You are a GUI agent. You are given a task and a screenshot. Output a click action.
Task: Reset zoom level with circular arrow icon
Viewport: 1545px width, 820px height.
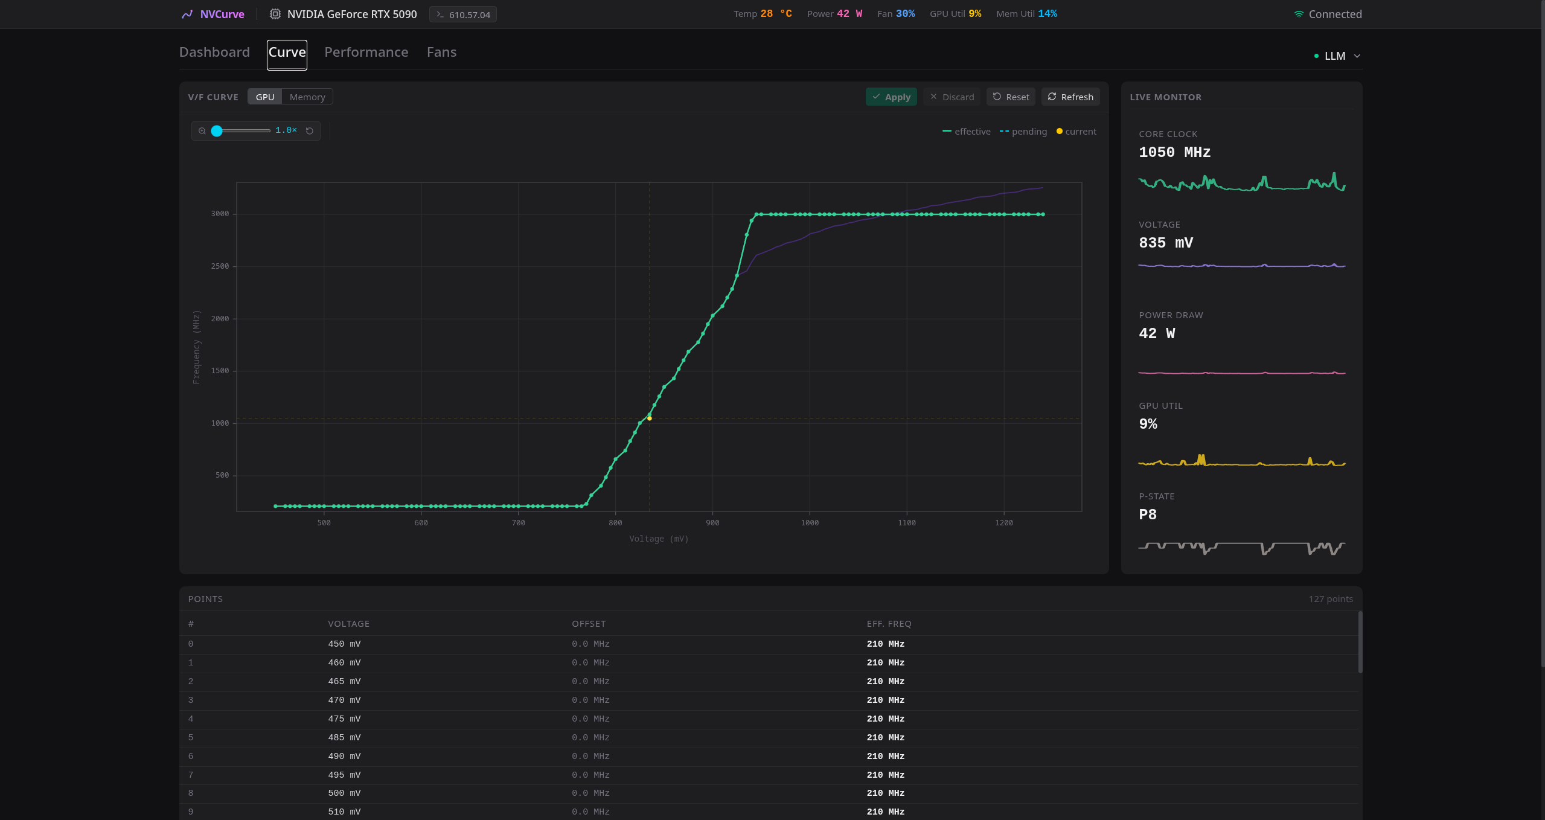pos(310,131)
